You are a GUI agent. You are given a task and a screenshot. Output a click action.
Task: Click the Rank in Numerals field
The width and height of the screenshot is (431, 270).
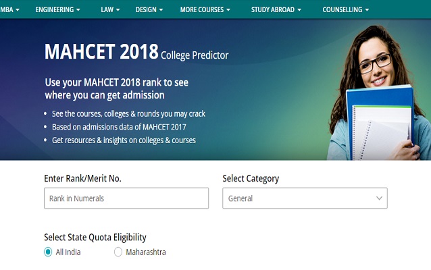point(126,198)
